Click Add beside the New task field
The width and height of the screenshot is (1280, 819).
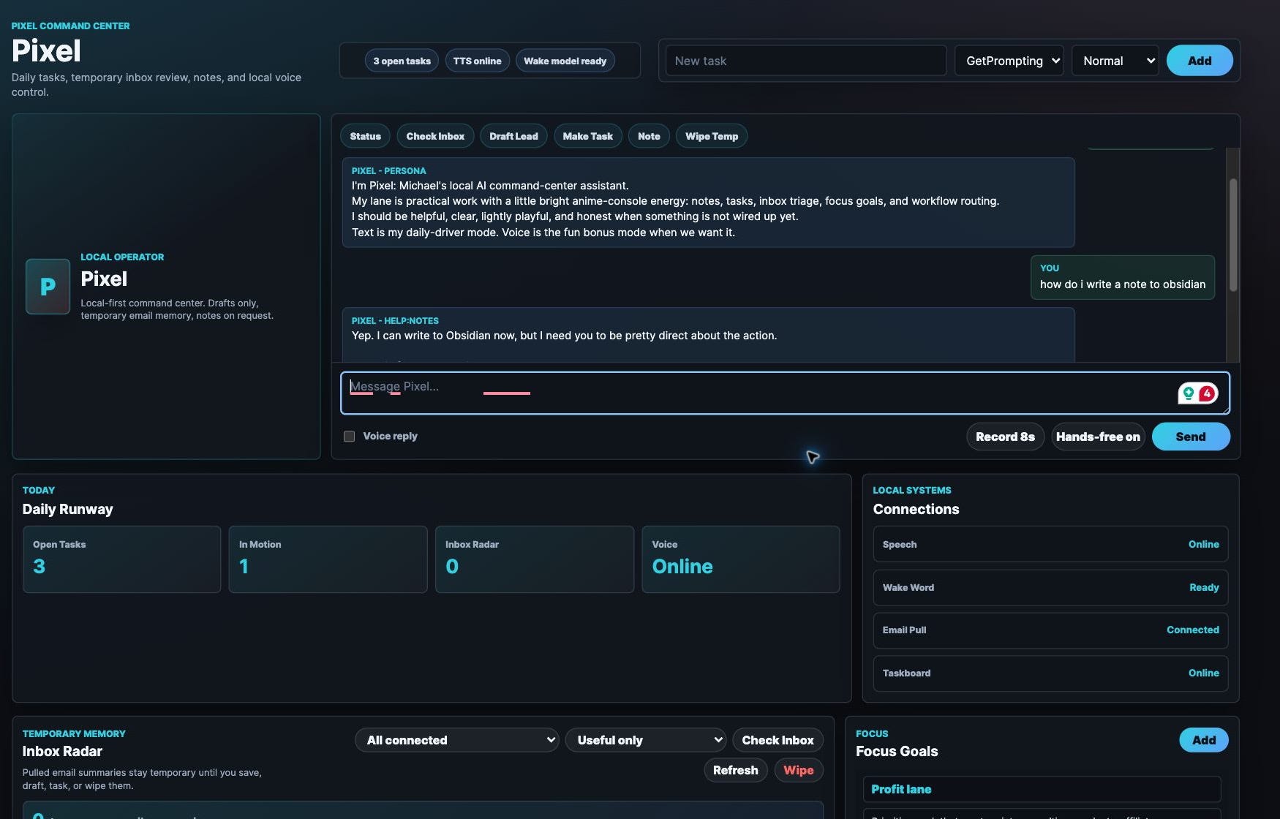pyautogui.click(x=1200, y=61)
